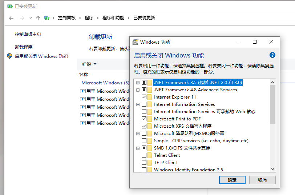Navigate to 程序和功能 breadcrumb

point(113,18)
